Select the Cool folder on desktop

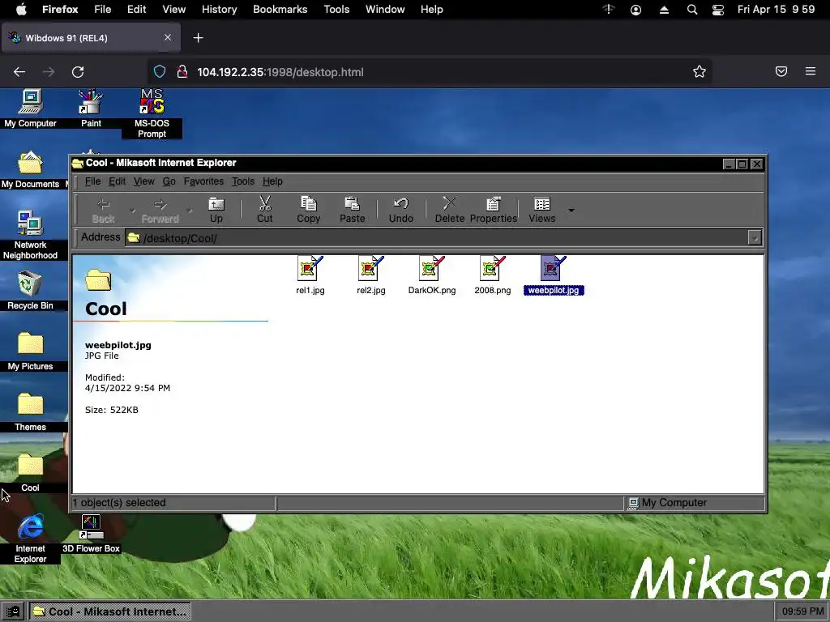pos(30,473)
